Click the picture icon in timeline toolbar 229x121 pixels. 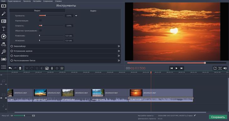[47, 68]
